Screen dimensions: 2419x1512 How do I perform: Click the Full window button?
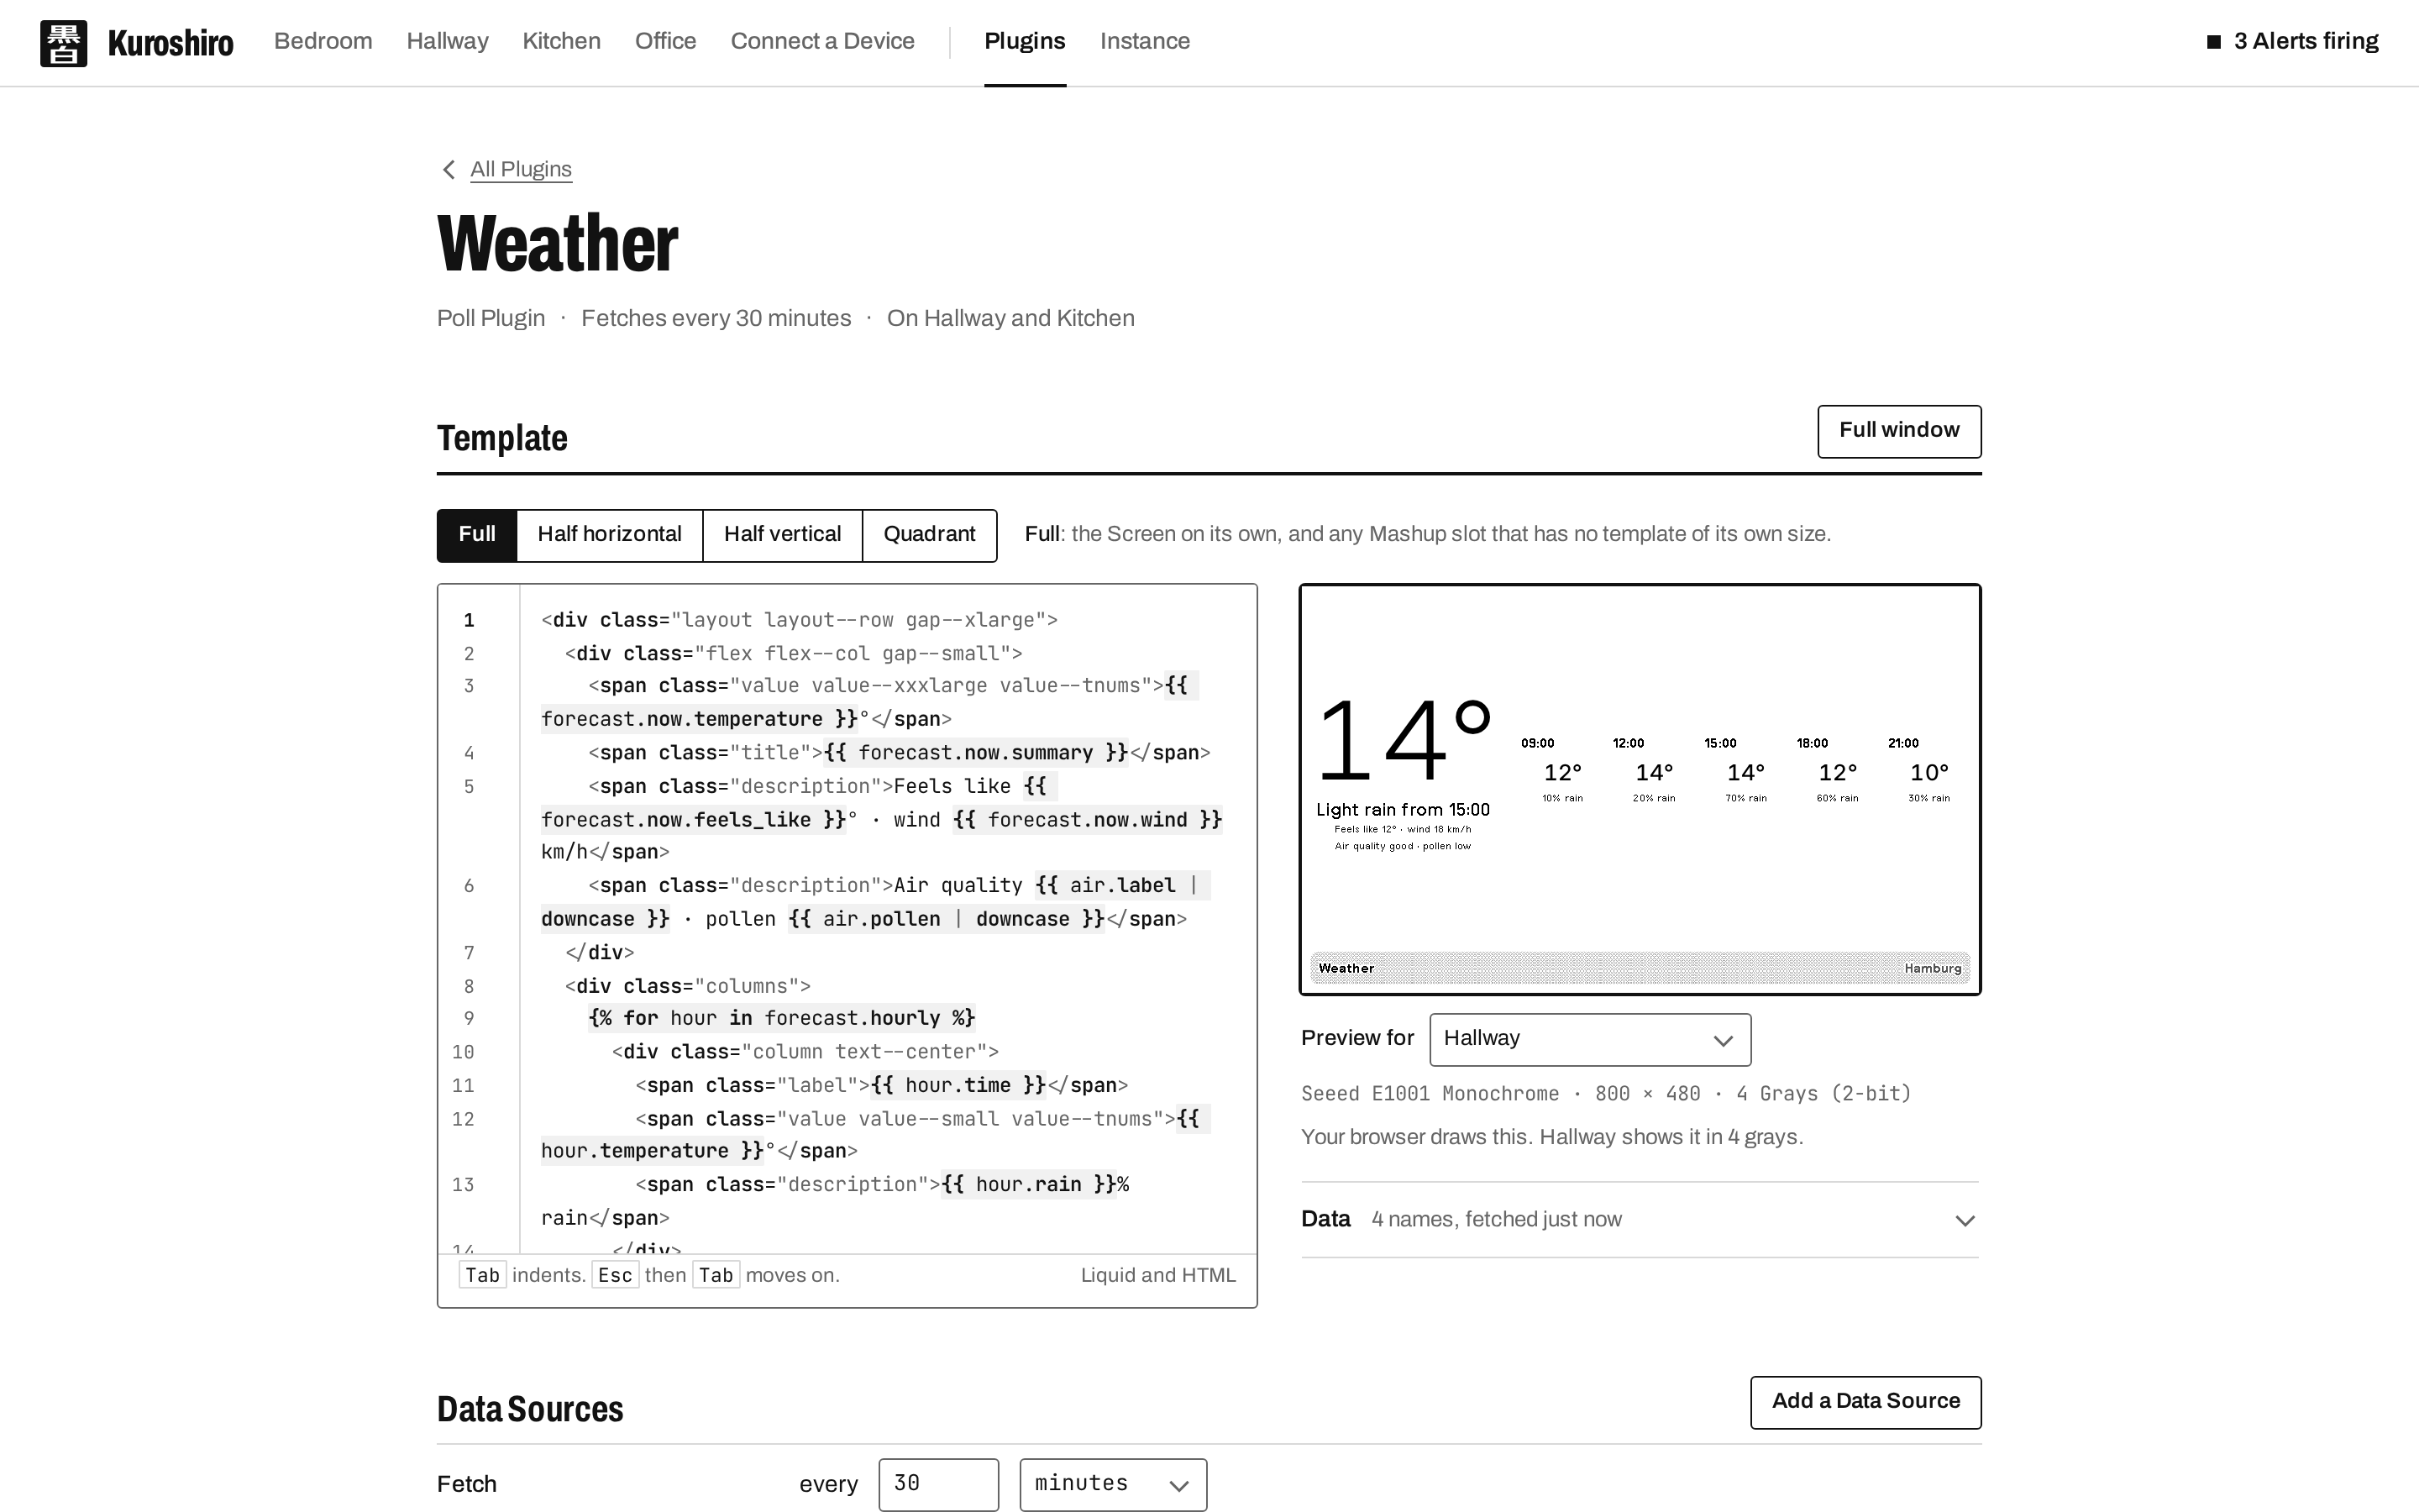click(x=1899, y=431)
